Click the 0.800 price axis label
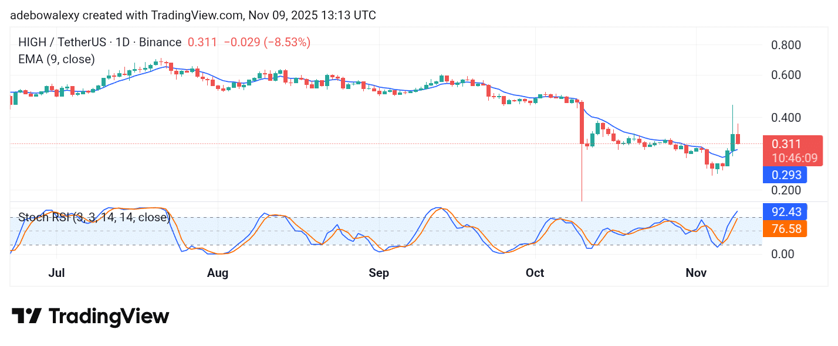838x346 pixels. 784,45
